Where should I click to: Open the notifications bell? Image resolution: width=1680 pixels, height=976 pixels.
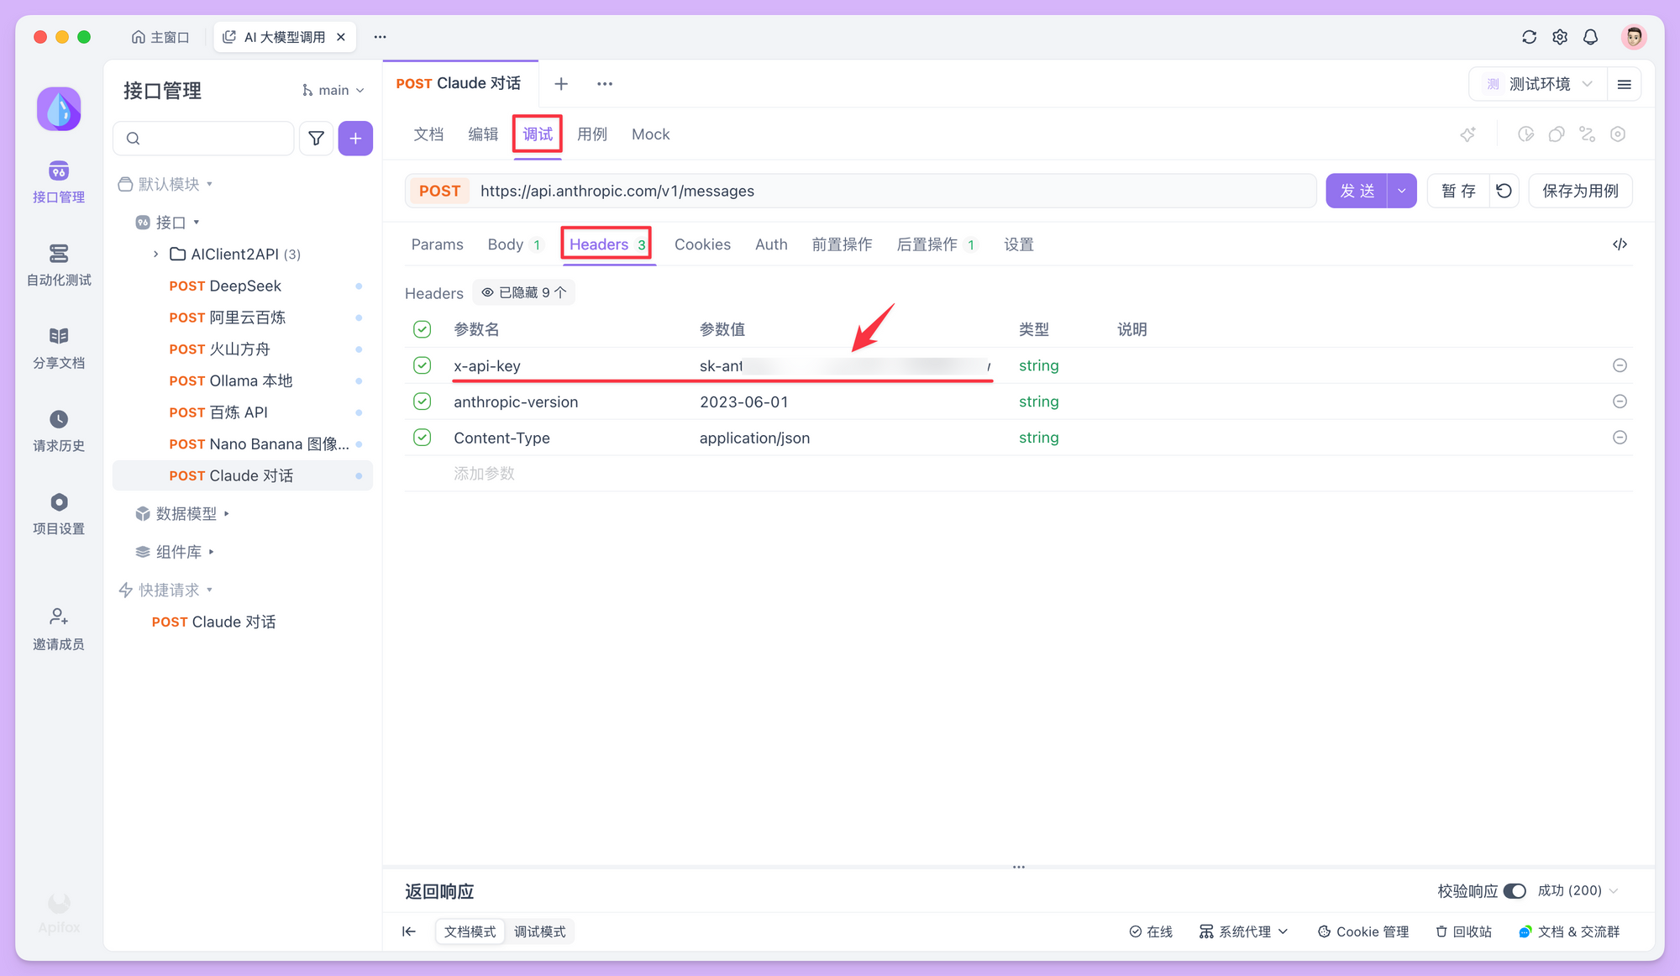click(x=1590, y=36)
